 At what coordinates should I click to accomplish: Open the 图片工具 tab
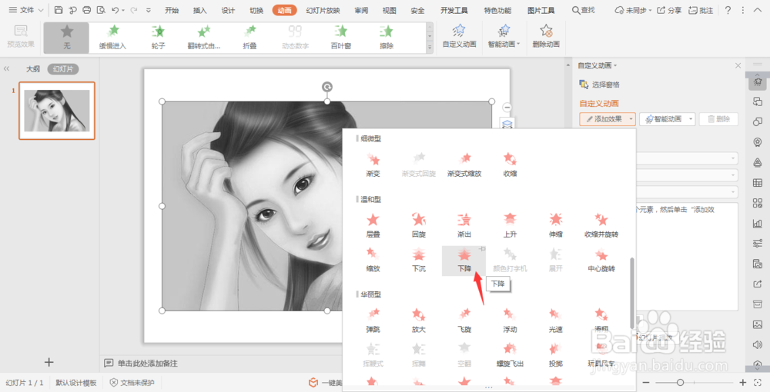[x=541, y=10]
